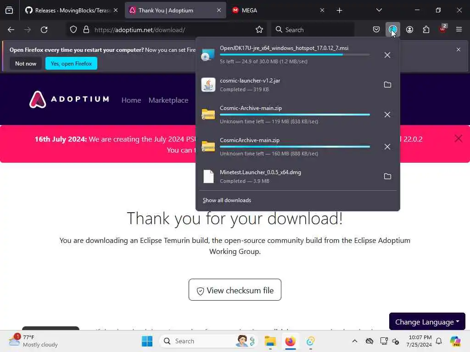The image size is (470, 352).
Task: Cancel the OpenJDK17U msi download
Action: [387, 55]
